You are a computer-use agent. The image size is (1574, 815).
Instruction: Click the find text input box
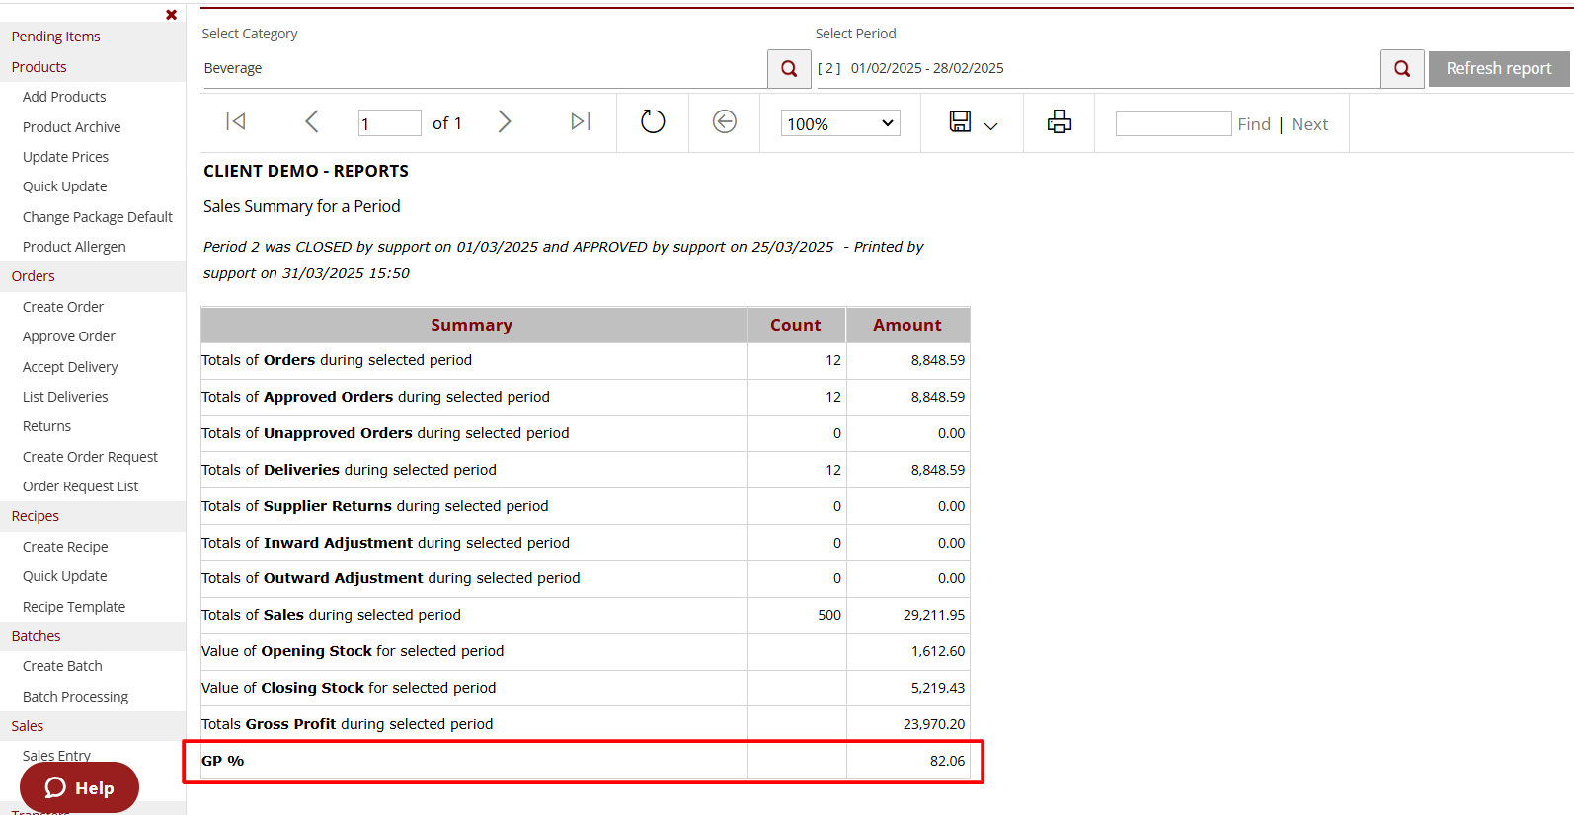[x=1173, y=123]
